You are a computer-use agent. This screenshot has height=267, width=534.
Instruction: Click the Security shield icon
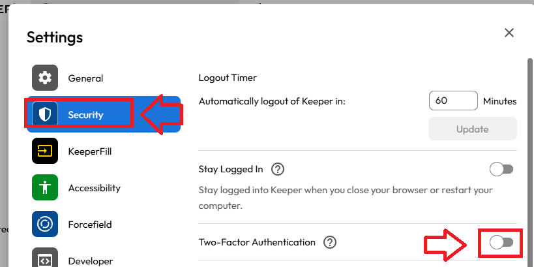(45, 115)
